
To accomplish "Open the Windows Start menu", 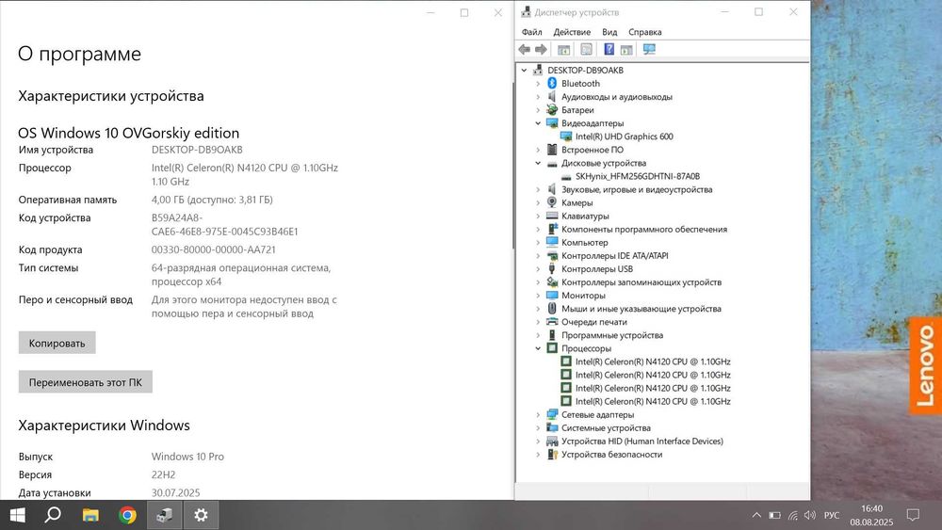I will [17, 515].
